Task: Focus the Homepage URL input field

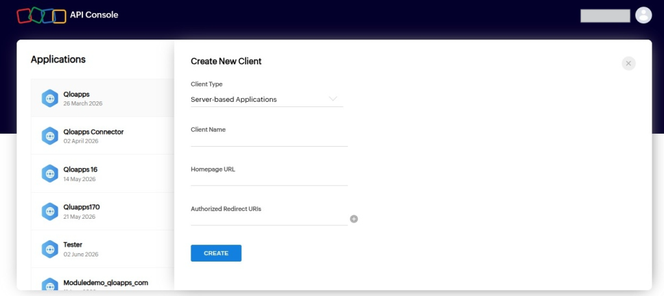Action: click(x=269, y=180)
